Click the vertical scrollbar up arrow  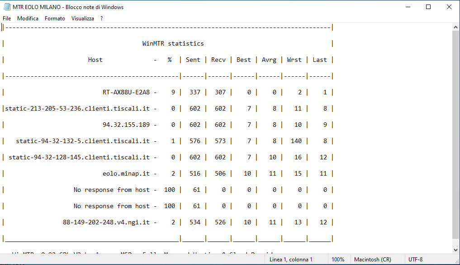coord(456,27)
